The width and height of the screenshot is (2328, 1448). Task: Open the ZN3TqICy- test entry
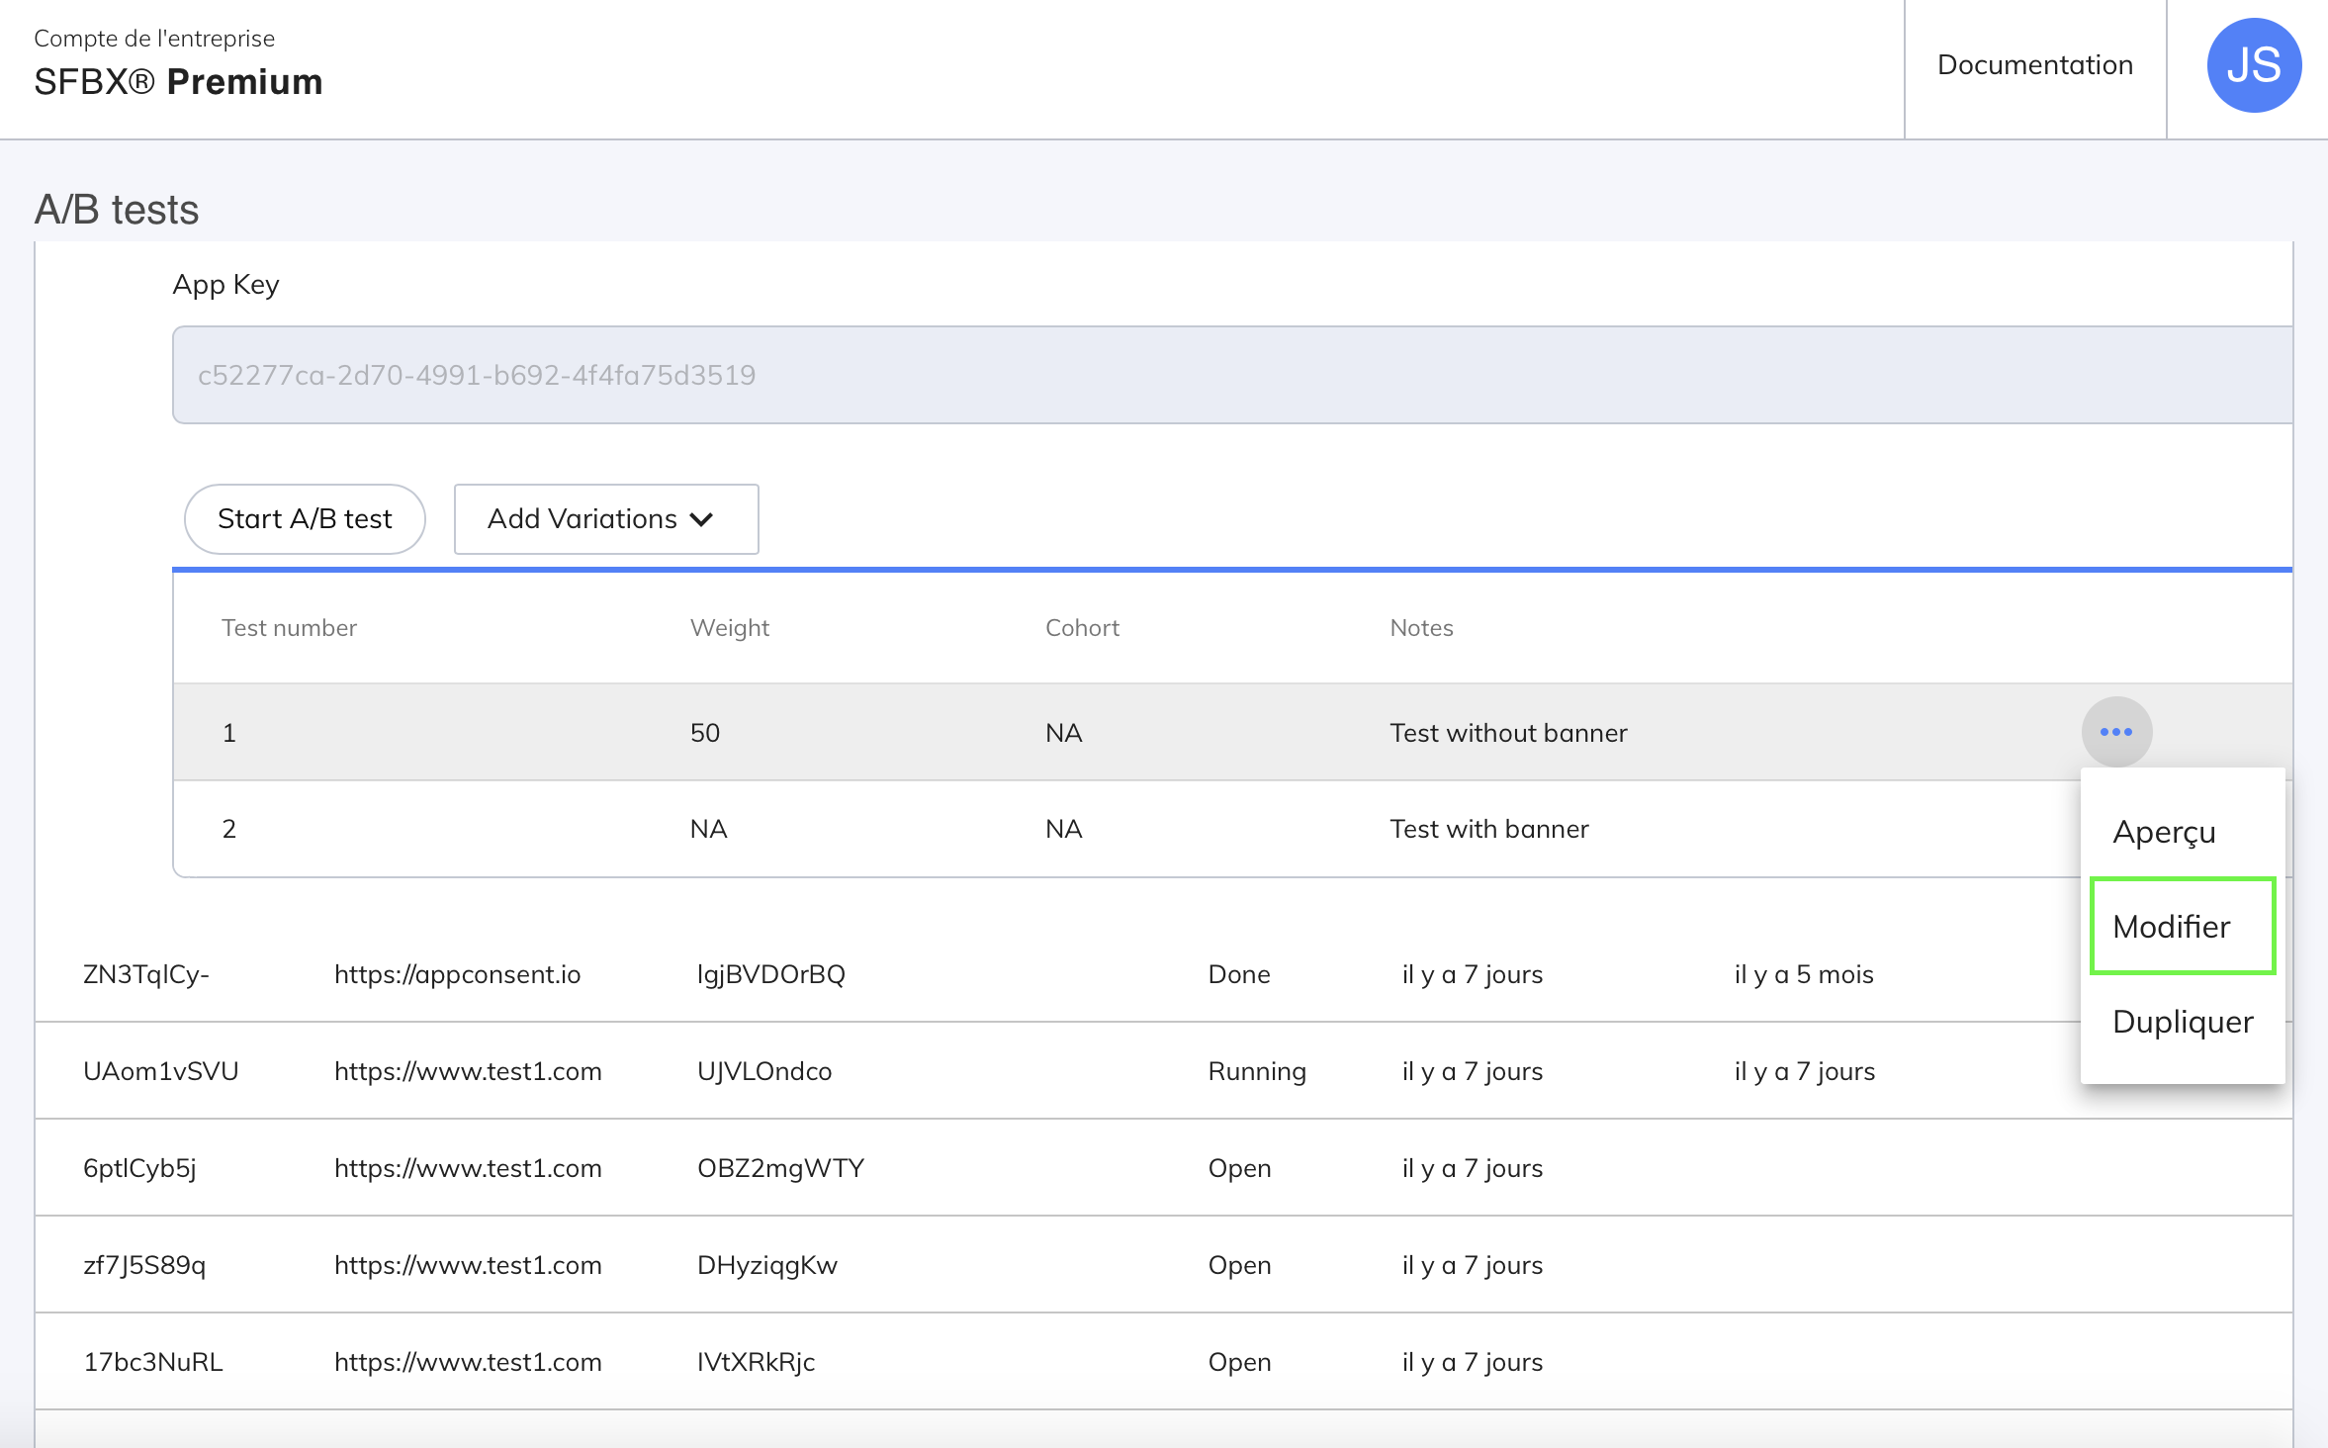[x=146, y=974]
